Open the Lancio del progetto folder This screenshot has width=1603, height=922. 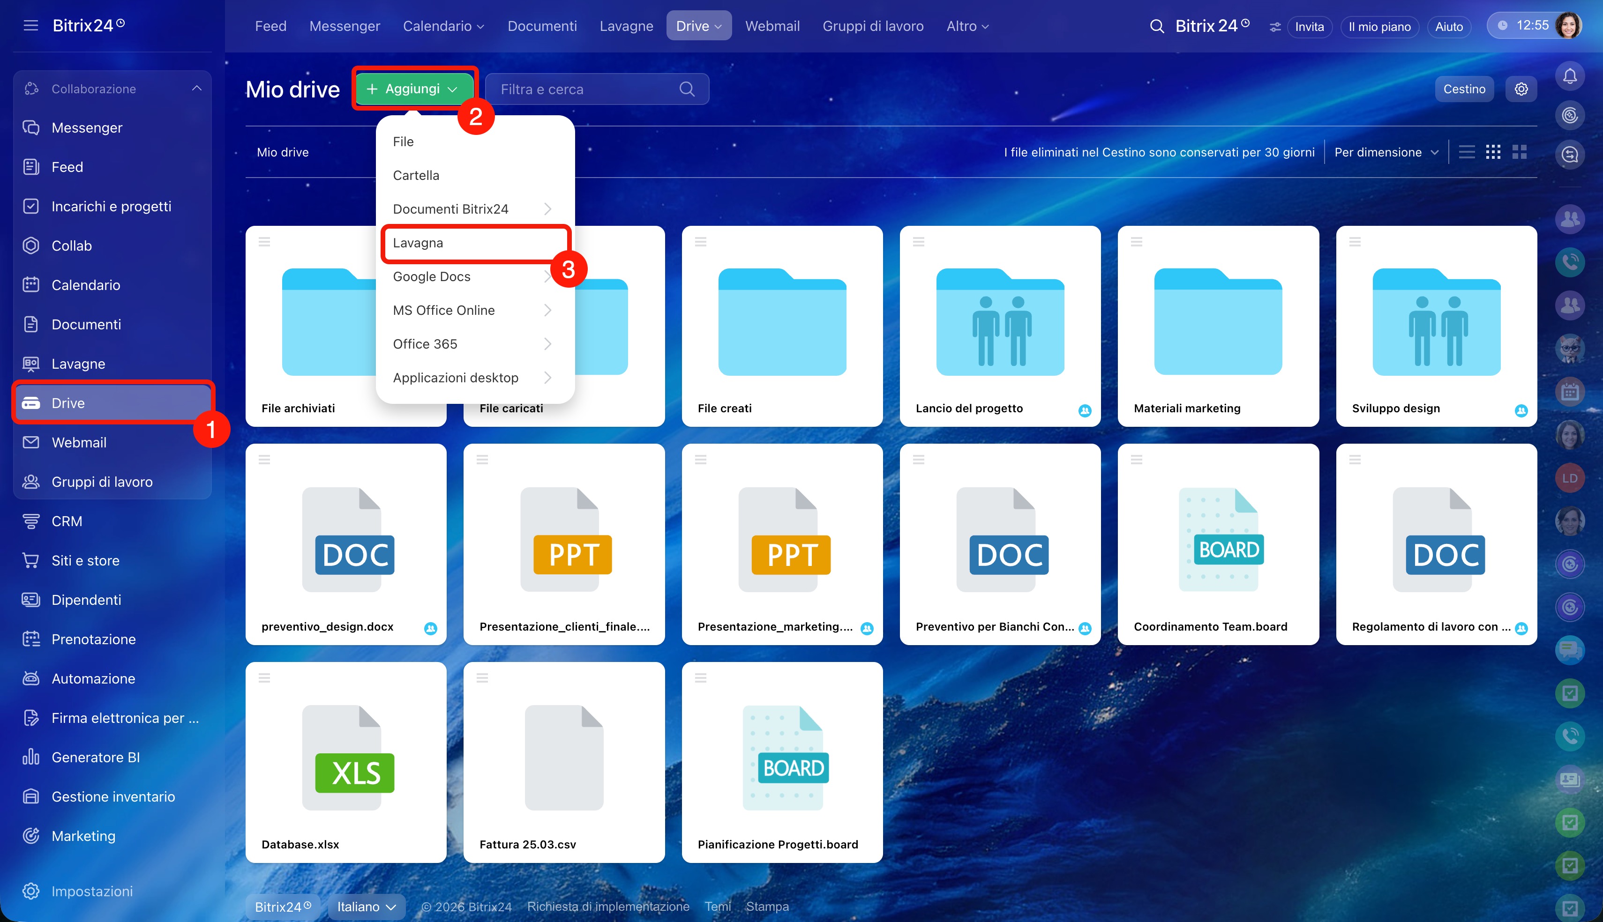pos(1000,326)
